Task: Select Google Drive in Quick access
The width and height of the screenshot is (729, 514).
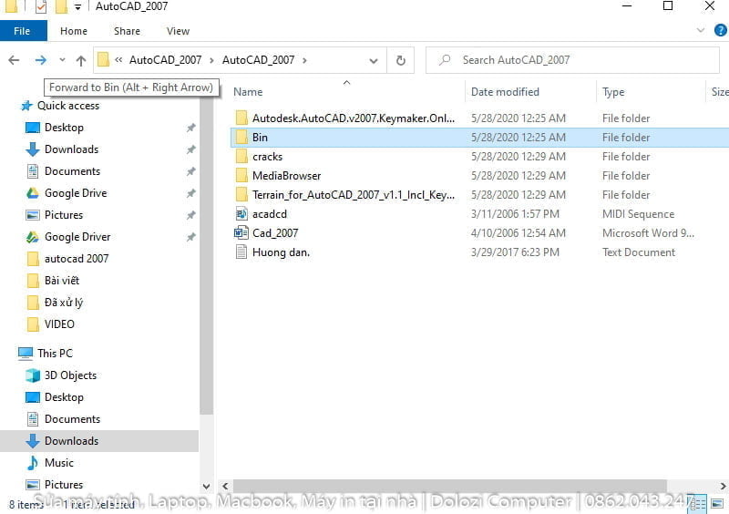Action: tap(75, 193)
